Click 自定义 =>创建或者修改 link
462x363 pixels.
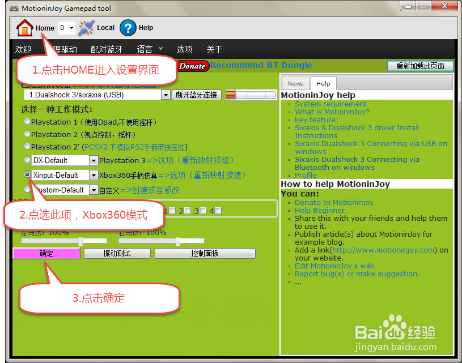(x=150, y=190)
